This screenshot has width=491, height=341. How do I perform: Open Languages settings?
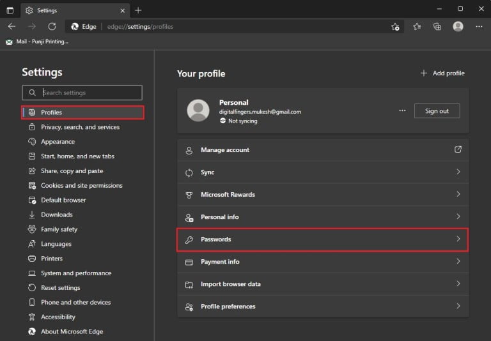[50, 244]
